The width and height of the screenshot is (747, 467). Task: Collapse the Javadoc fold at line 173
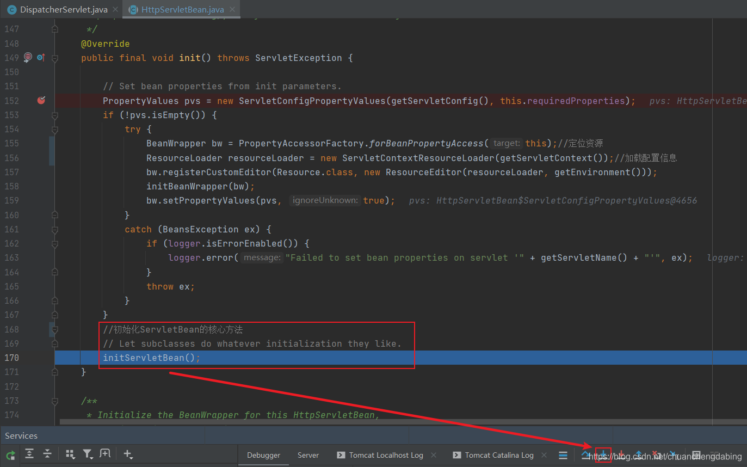pyautogui.click(x=55, y=401)
